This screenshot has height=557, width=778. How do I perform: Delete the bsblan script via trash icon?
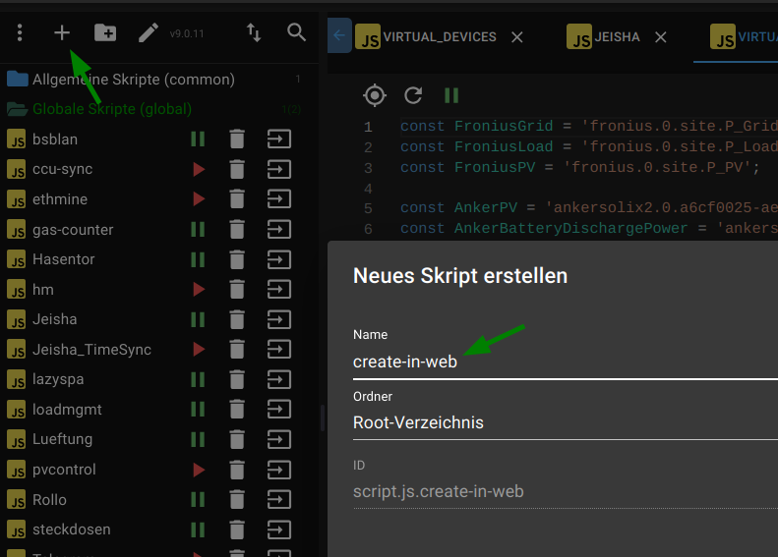[236, 139]
